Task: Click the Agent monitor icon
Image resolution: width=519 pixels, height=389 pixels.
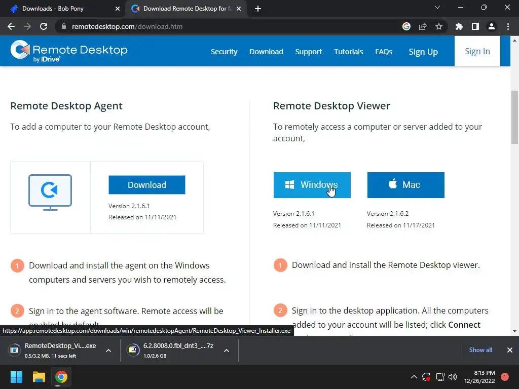Action: pyautogui.click(x=50, y=192)
